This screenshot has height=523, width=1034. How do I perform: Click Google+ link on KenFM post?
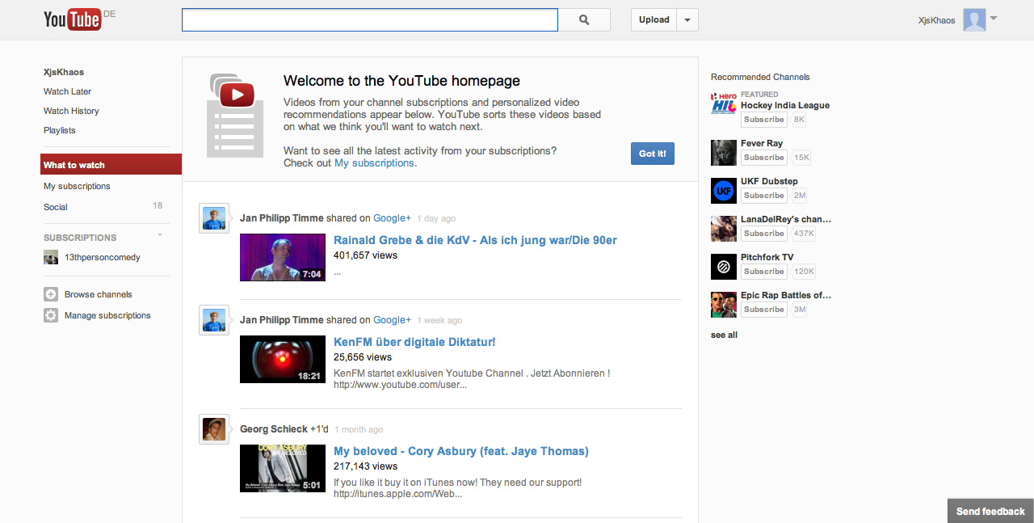click(x=392, y=320)
